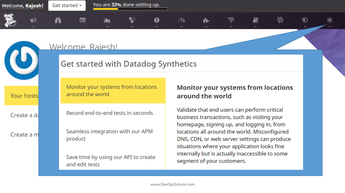The width and height of the screenshot is (345, 193).
Task: Open the Notebooks book icon
Action: point(255,20)
